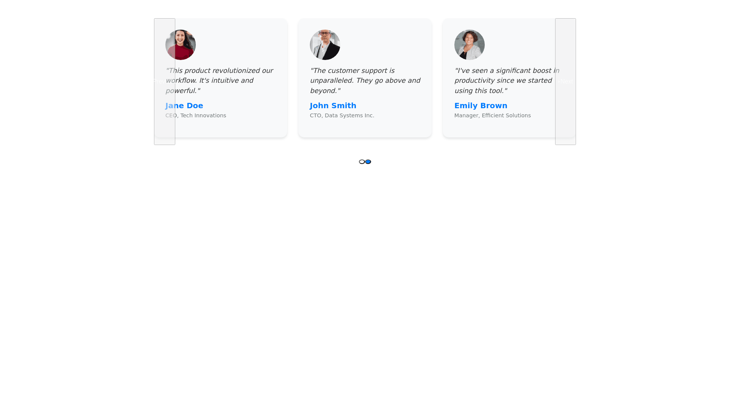
Task: Select the blue active pagination dot
Action: point(368,162)
